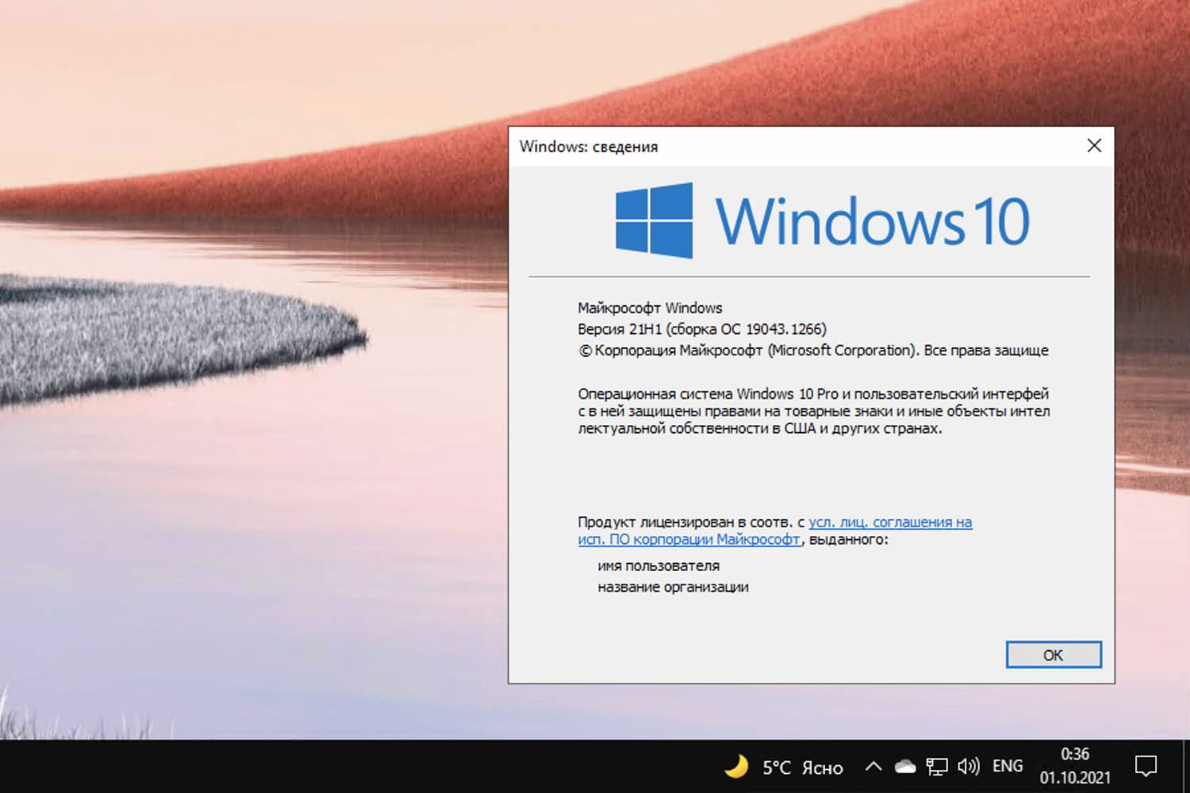The image size is (1190, 793).
Task: Open Action Center notification icon
Action: click(x=1146, y=764)
